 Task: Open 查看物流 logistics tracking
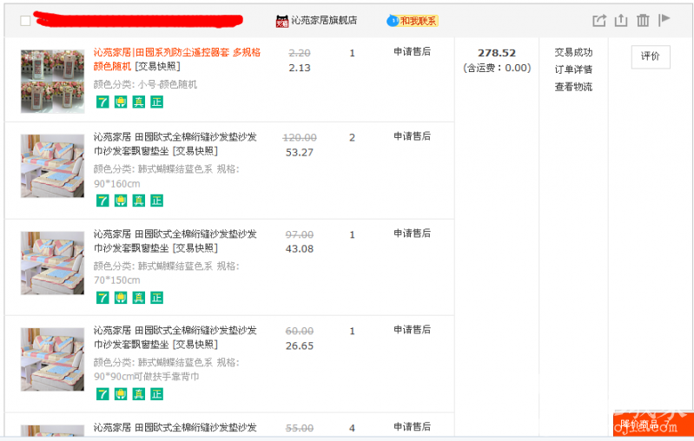573,87
